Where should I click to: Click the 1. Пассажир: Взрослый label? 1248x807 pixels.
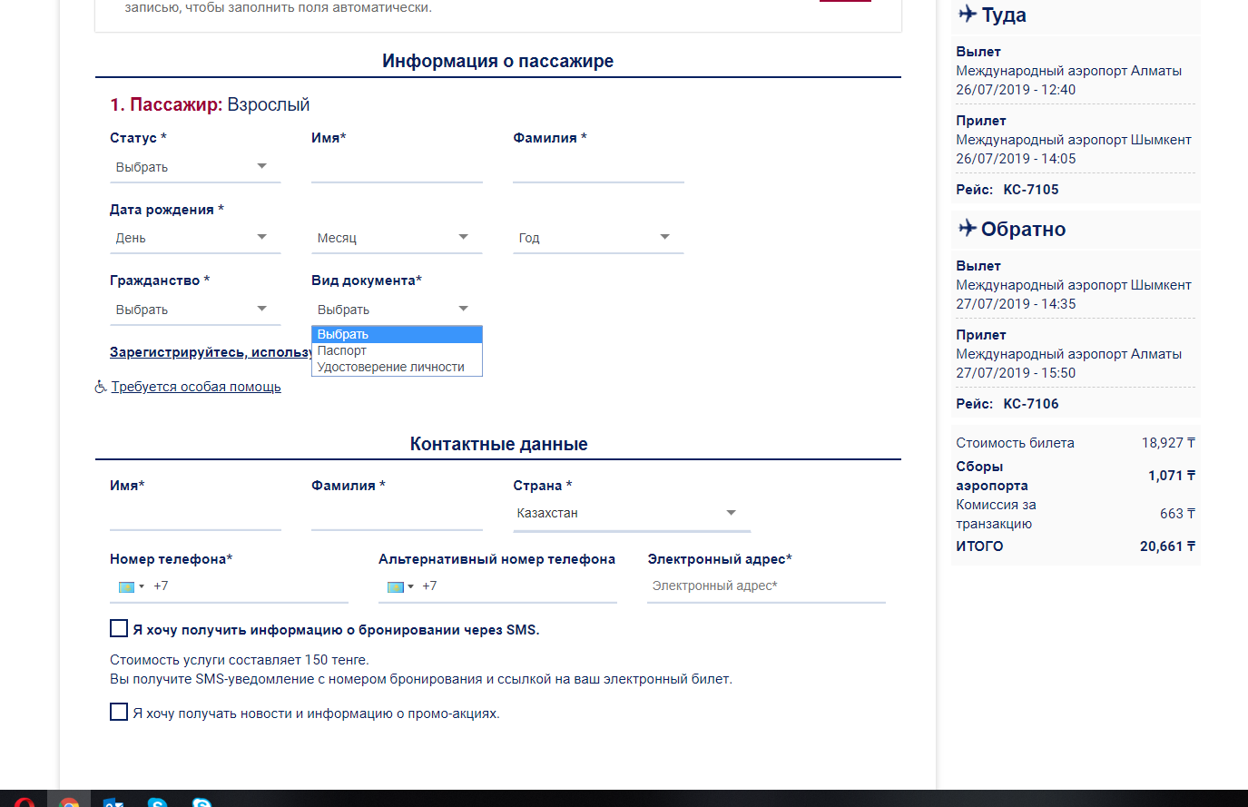pyautogui.click(x=210, y=105)
